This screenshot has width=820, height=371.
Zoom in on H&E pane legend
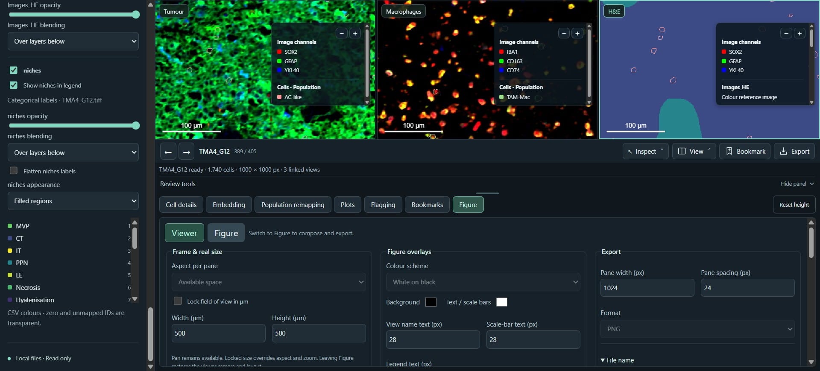799,33
